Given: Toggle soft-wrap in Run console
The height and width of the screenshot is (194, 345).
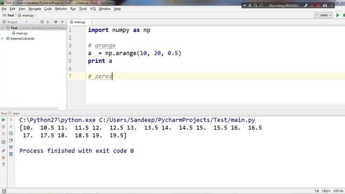Looking at the screenshot, I should pyautogui.click(x=11, y=134).
